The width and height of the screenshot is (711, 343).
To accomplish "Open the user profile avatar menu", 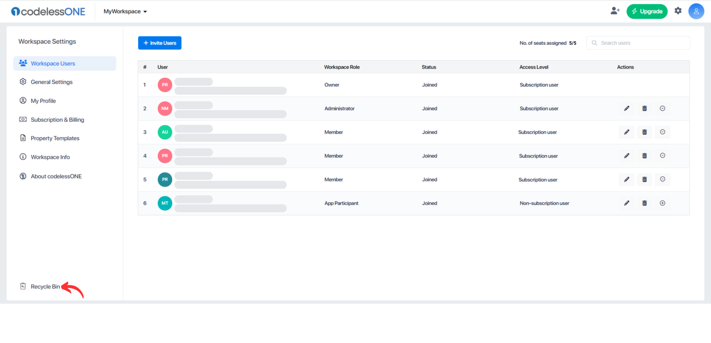I will click(x=696, y=11).
